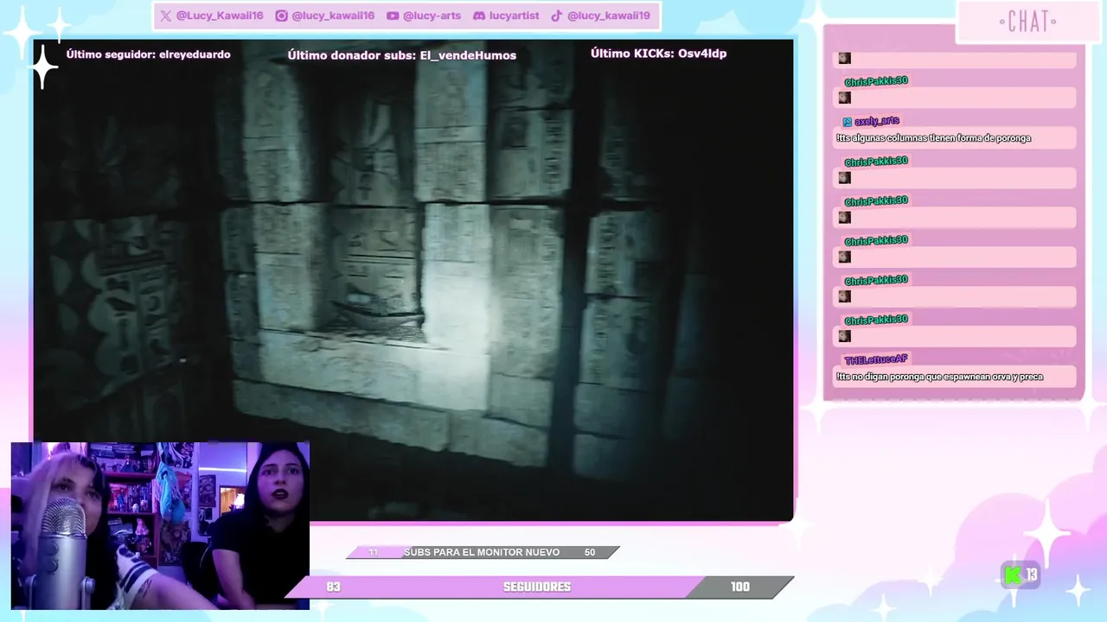Click the THELettuceAF username in chat
Screen dimensions: 1107x622
pos(876,359)
